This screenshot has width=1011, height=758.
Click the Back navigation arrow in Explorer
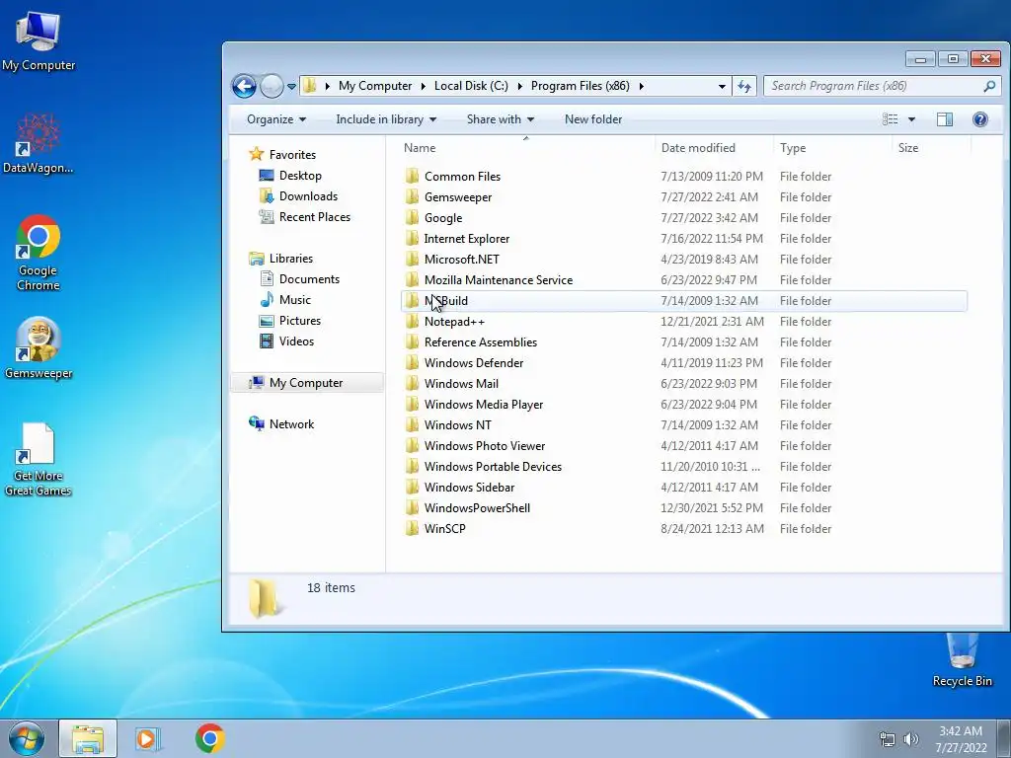click(245, 86)
